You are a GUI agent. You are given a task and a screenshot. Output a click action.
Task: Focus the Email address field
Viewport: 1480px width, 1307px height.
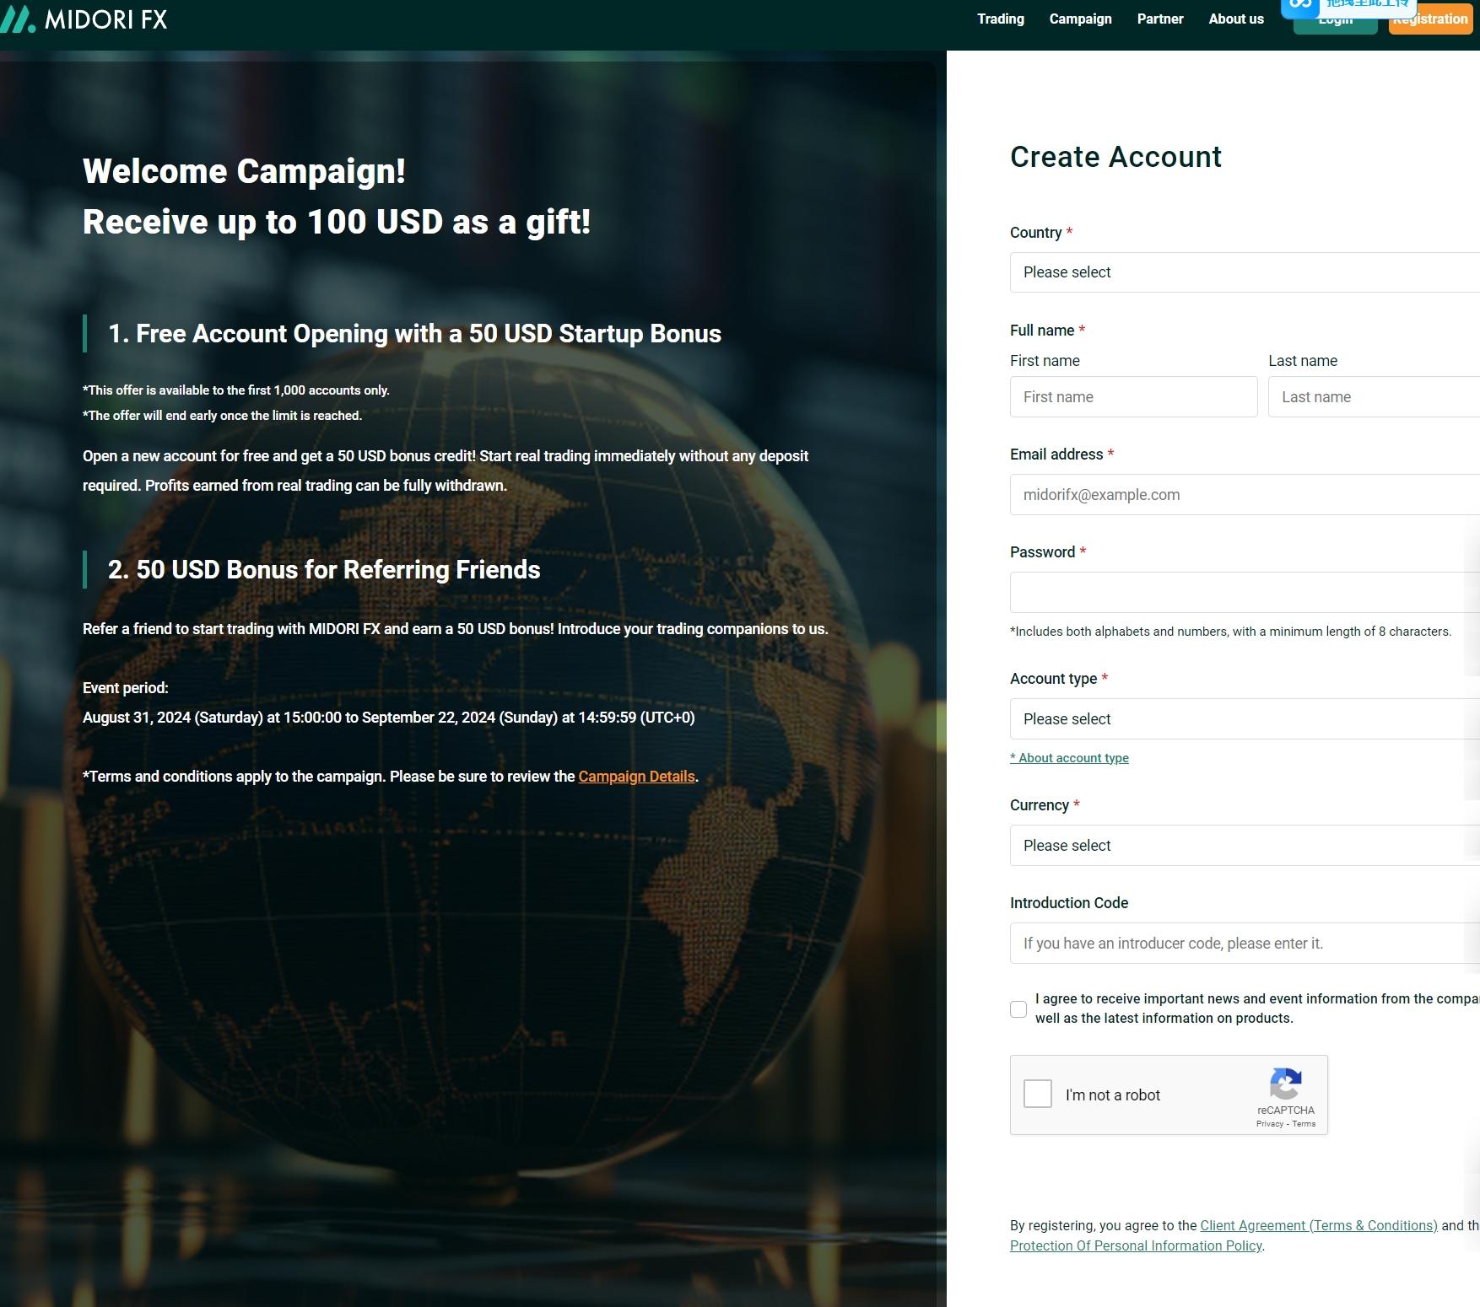1245,495
